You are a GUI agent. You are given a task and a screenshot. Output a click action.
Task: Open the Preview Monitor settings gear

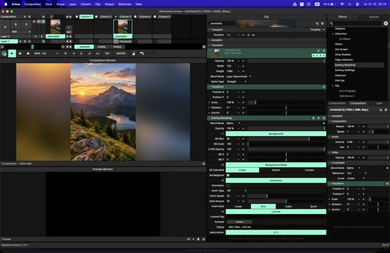click(204, 239)
